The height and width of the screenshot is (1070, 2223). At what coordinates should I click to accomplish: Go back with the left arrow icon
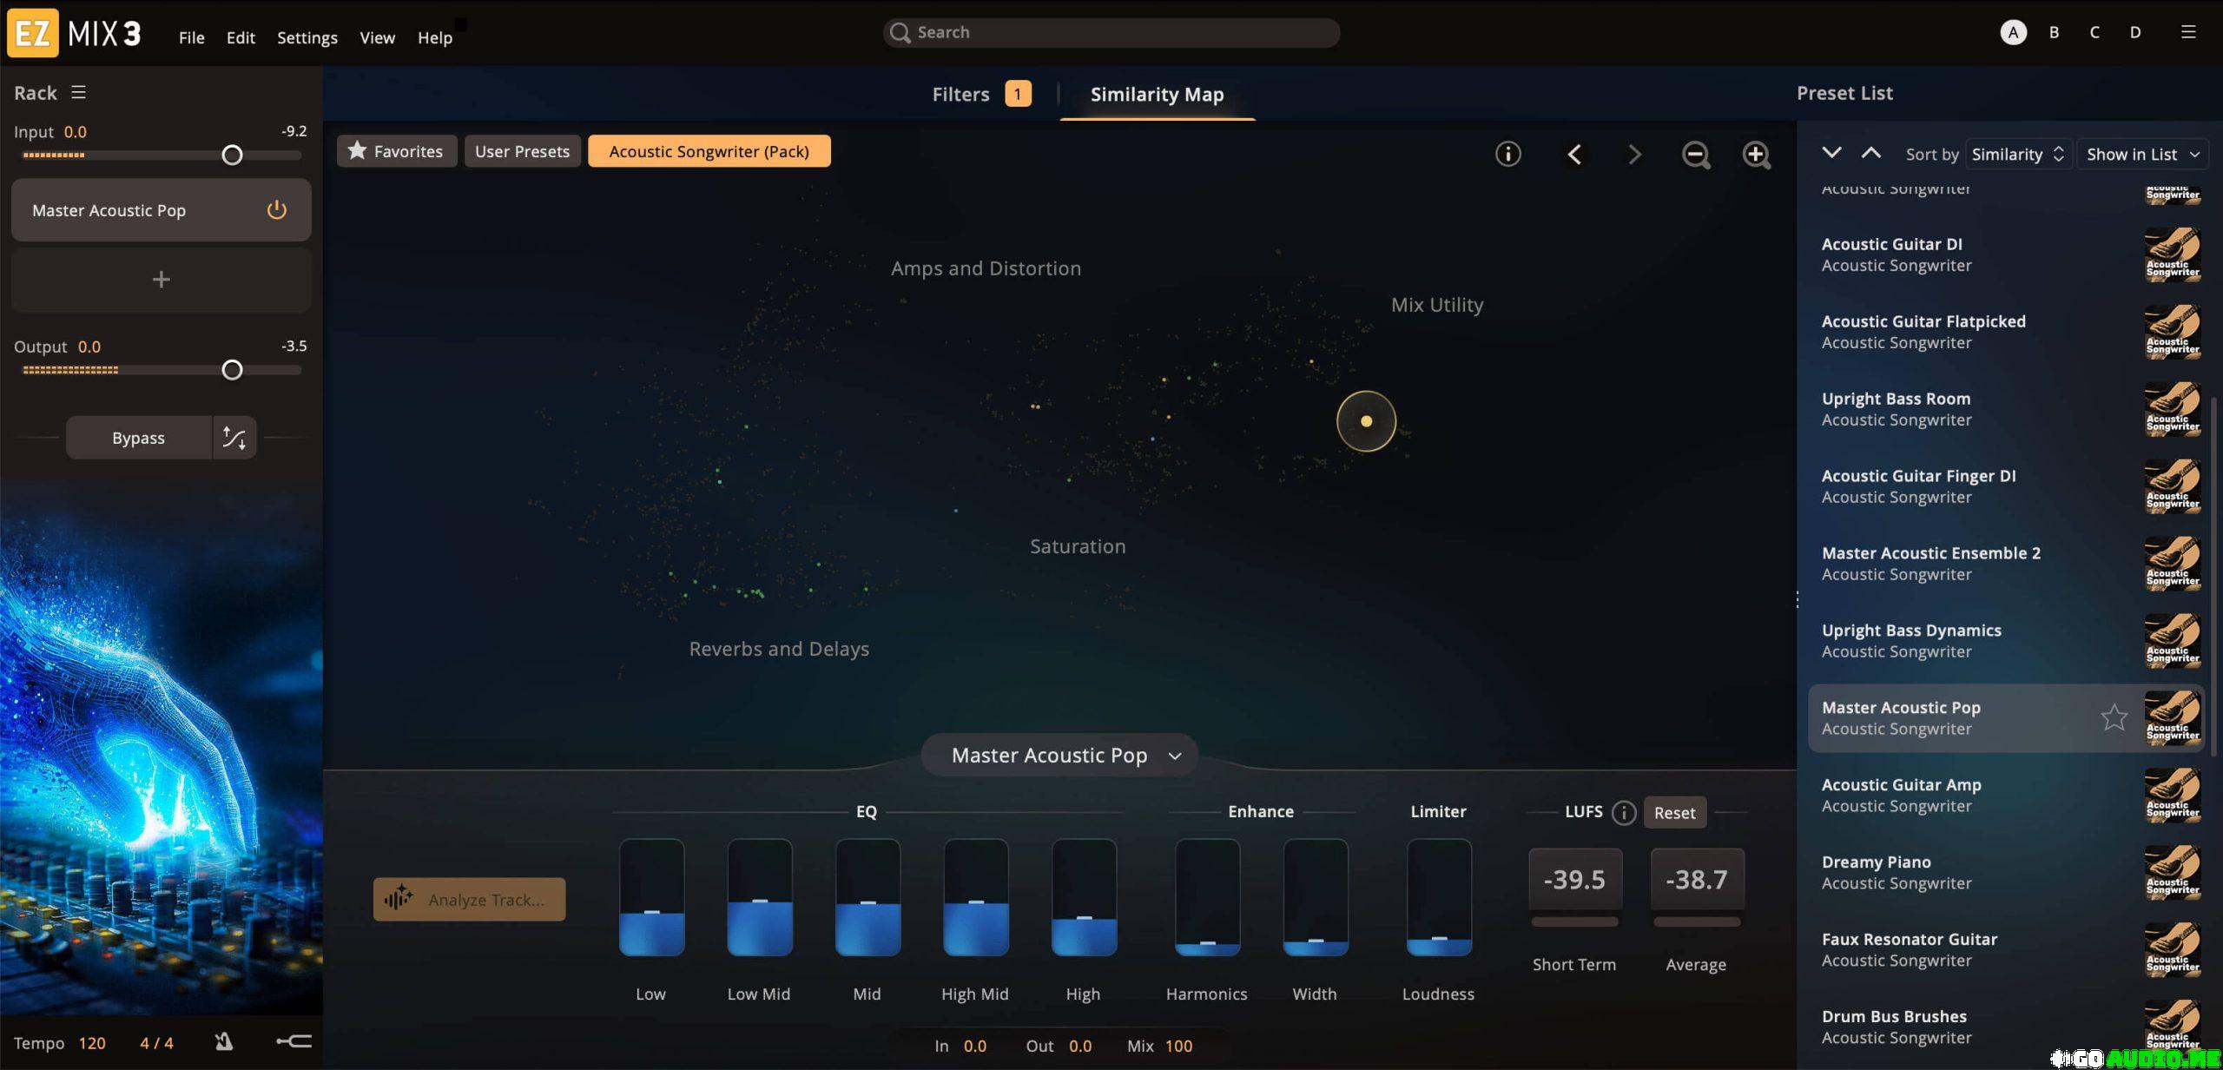1574,155
